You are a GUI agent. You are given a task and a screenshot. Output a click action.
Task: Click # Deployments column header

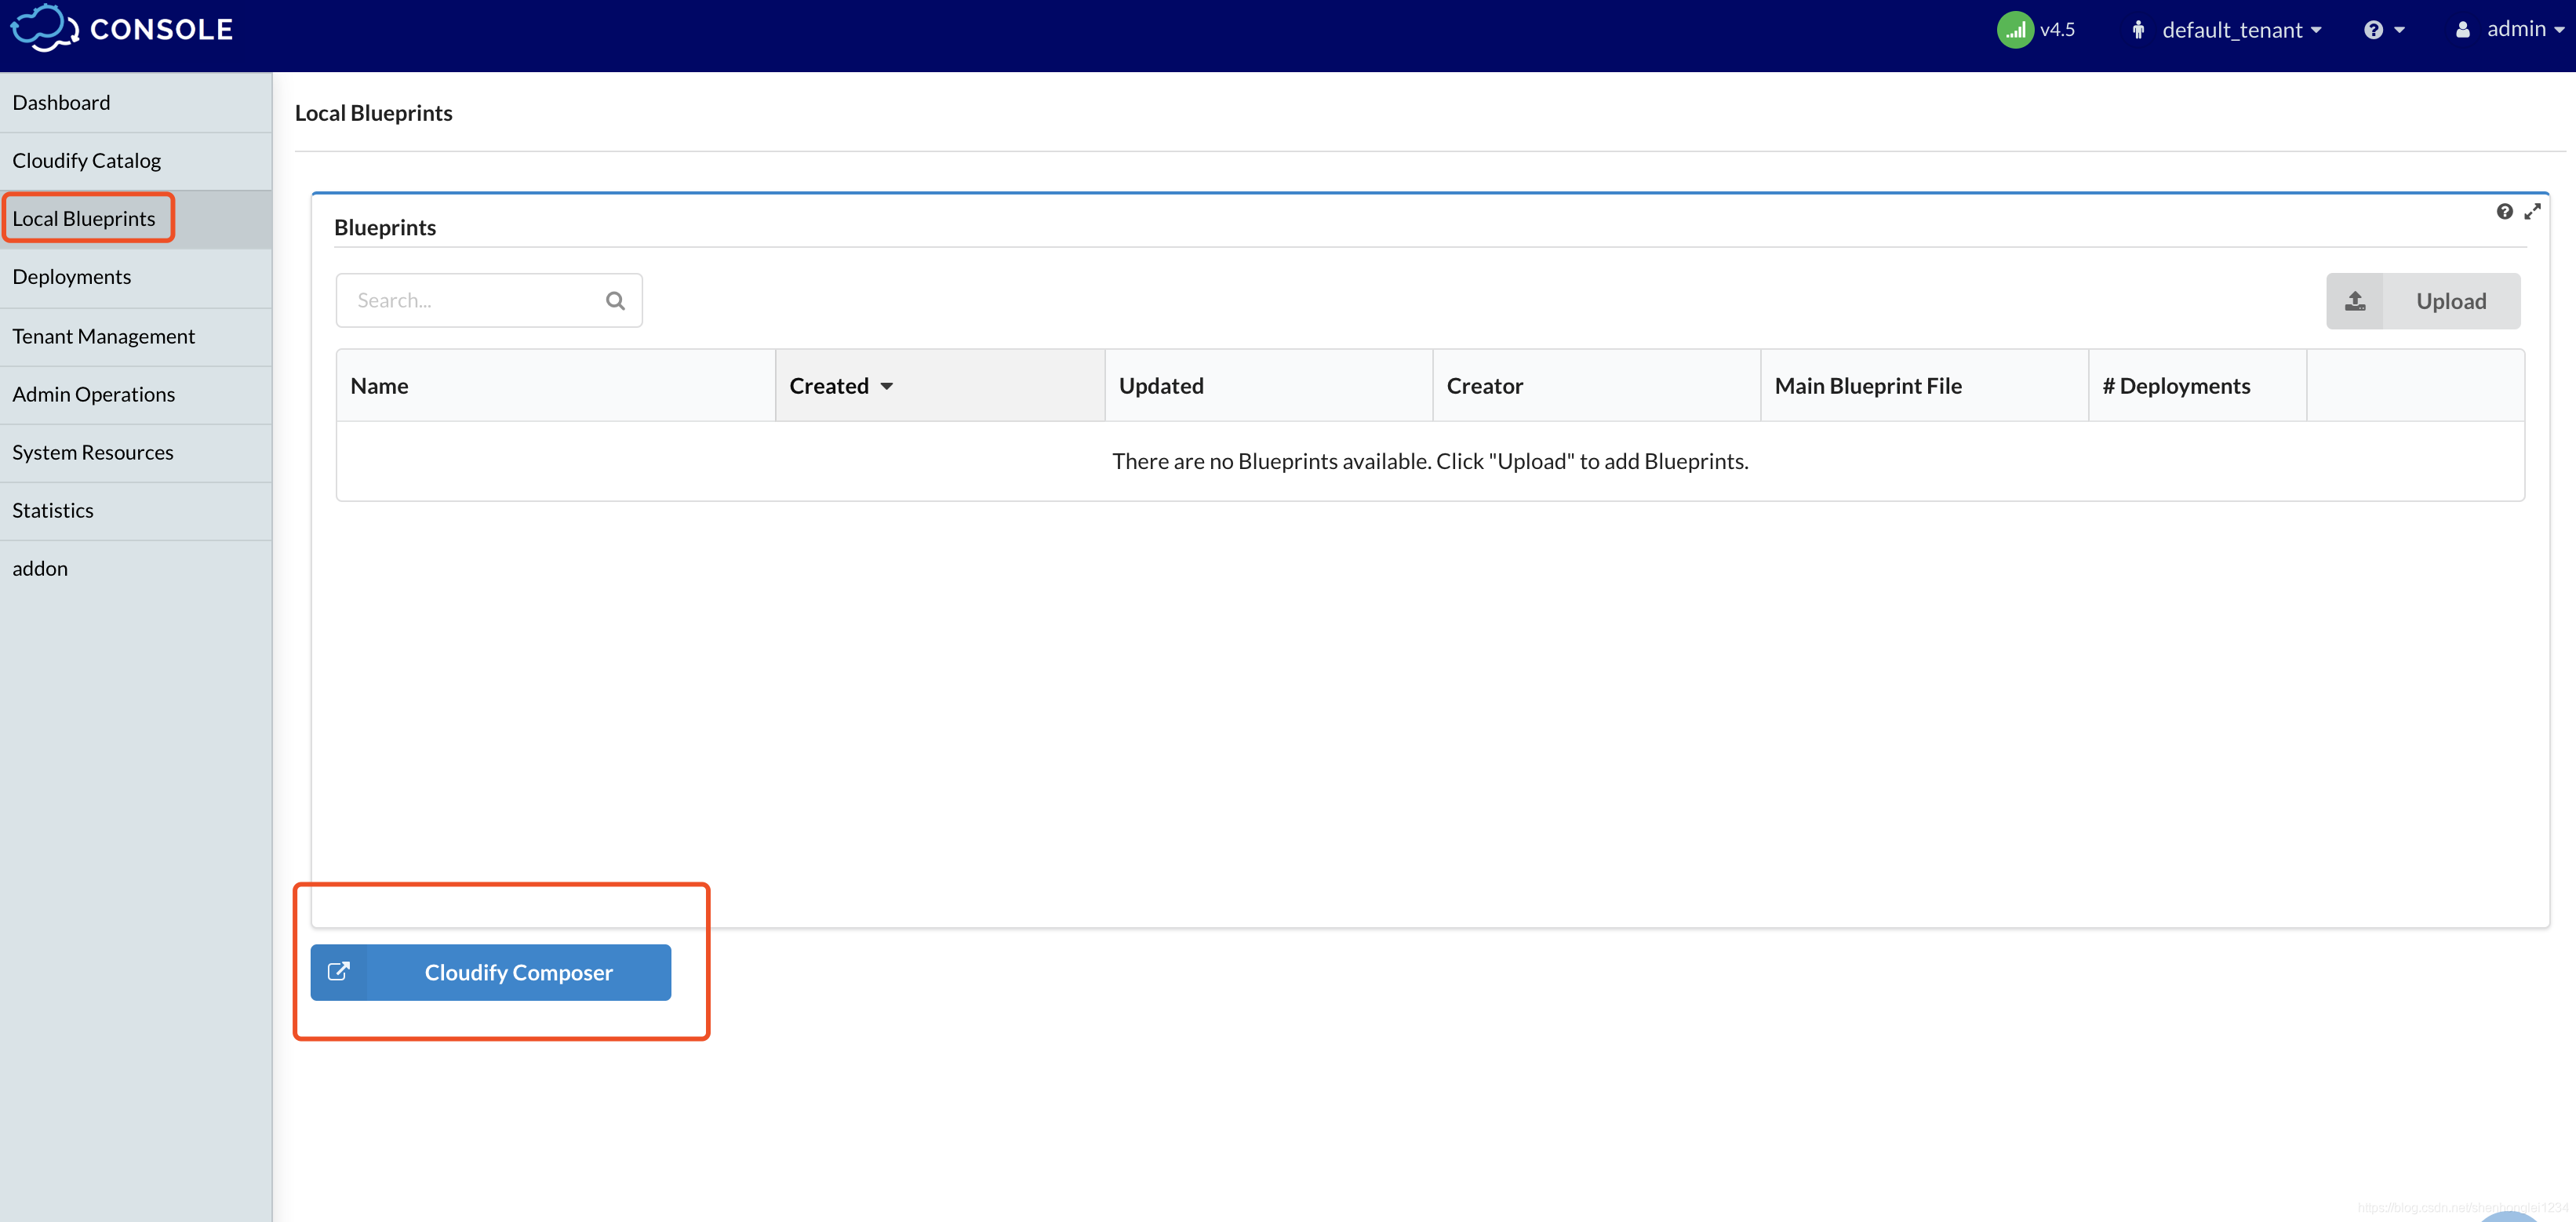pos(2198,386)
